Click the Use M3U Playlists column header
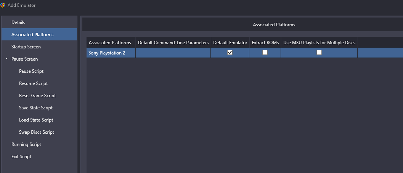Screen dimensions: 403x173 [319, 42]
